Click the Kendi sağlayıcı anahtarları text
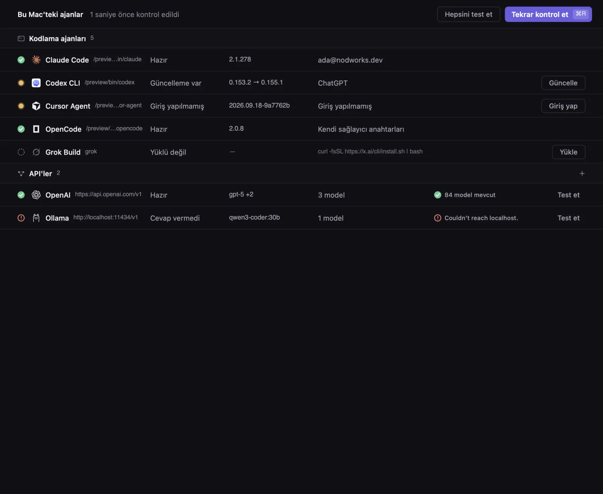The width and height of the screenshot is (603, 494). [x=361, y=129]
